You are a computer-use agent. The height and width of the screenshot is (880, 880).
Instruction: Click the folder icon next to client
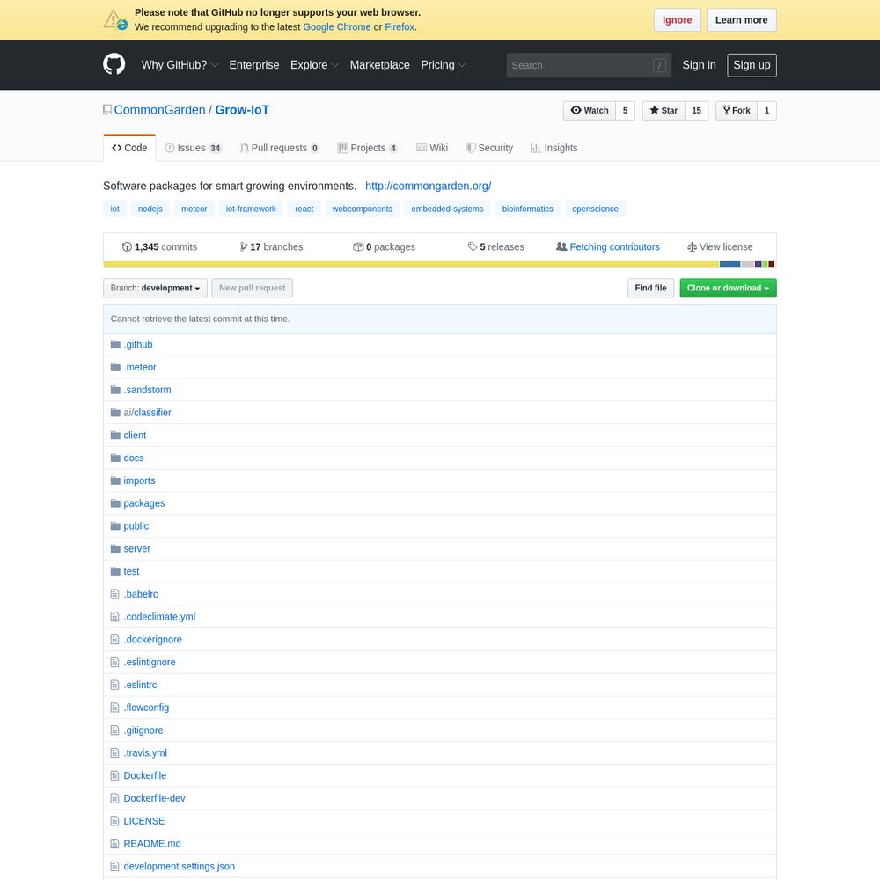[x=115, y=435]
